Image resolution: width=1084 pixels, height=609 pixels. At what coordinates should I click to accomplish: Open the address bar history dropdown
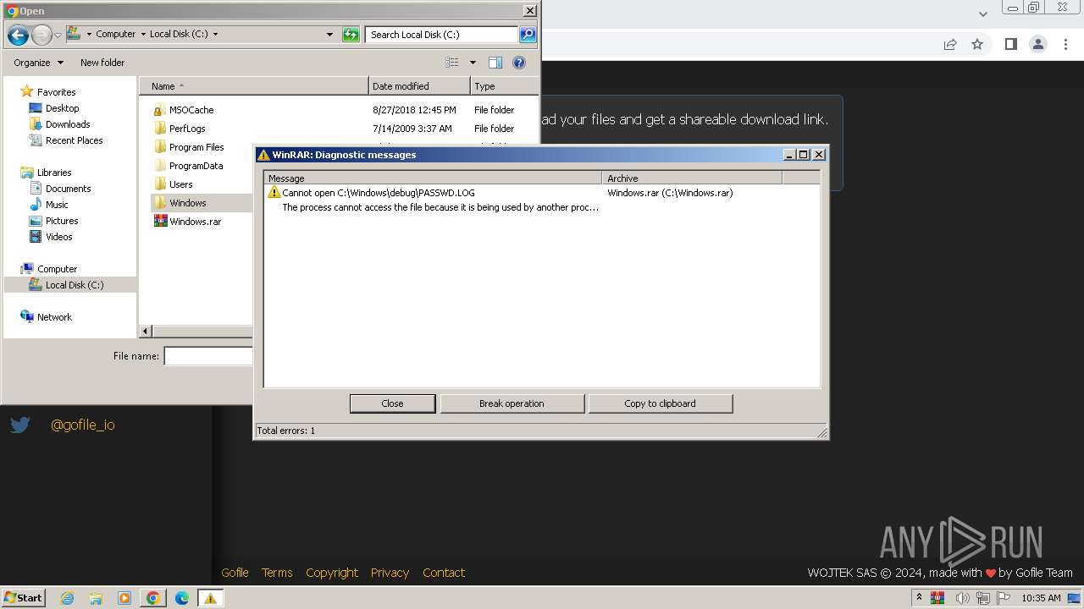(329, 35)
